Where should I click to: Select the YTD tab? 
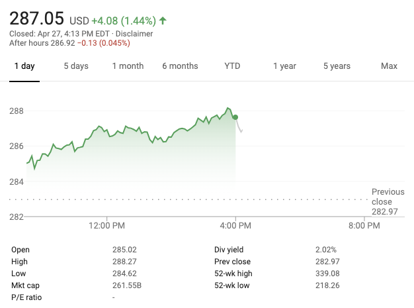[x=232, y=66]
